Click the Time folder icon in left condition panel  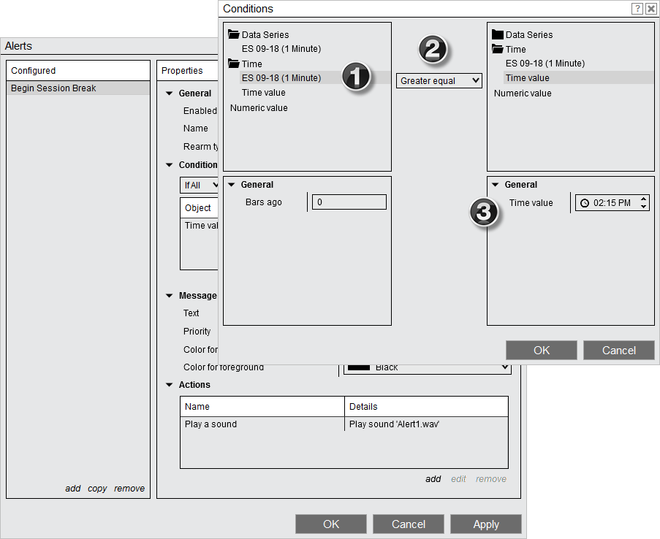tap(234, 64)
